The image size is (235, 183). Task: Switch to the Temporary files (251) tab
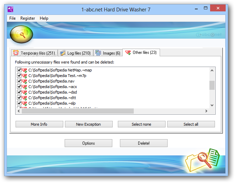coord(34,53)
